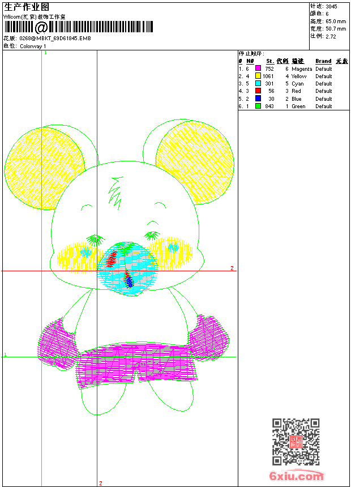351x487 pixels.
Task: Click the stitch count 752
Action: point(269,69)
